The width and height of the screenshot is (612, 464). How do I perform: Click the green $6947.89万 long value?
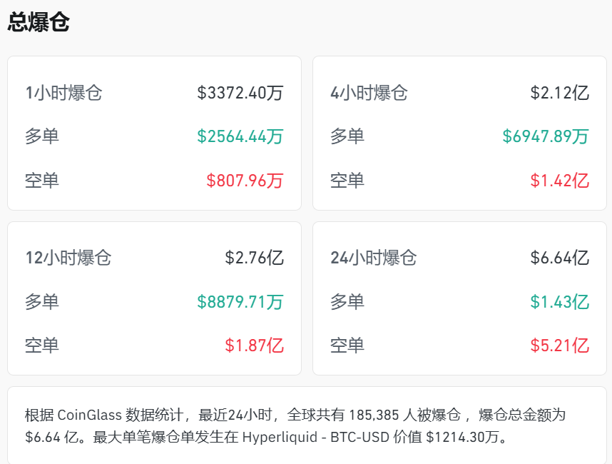click(548, 137)
